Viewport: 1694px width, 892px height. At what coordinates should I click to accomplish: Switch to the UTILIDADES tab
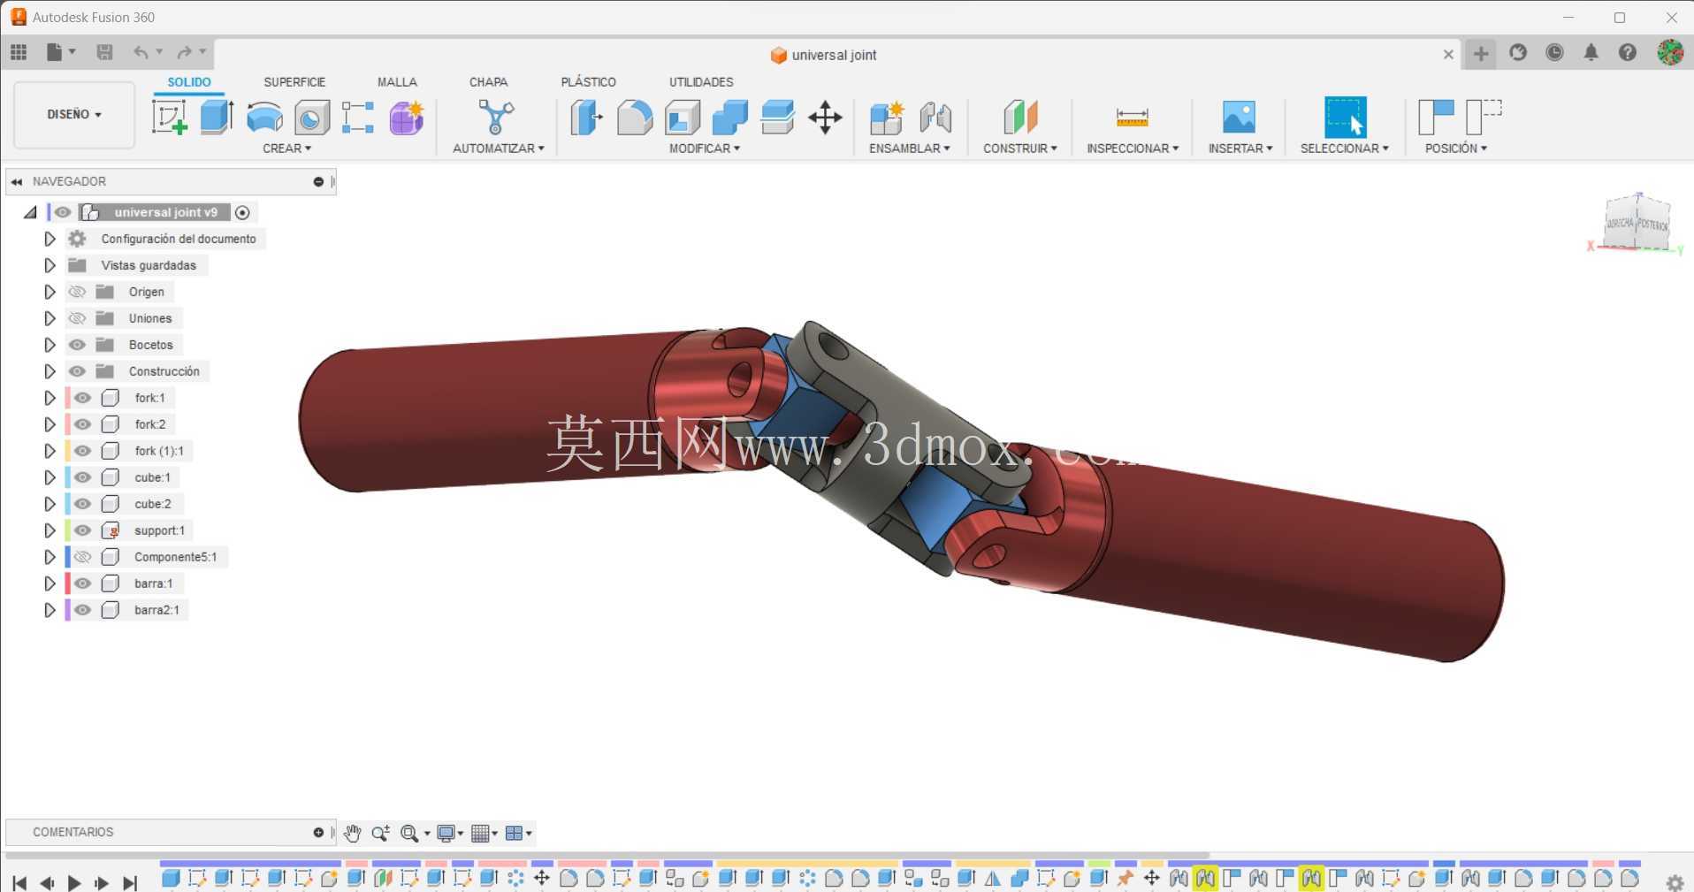tap(701, 82)
